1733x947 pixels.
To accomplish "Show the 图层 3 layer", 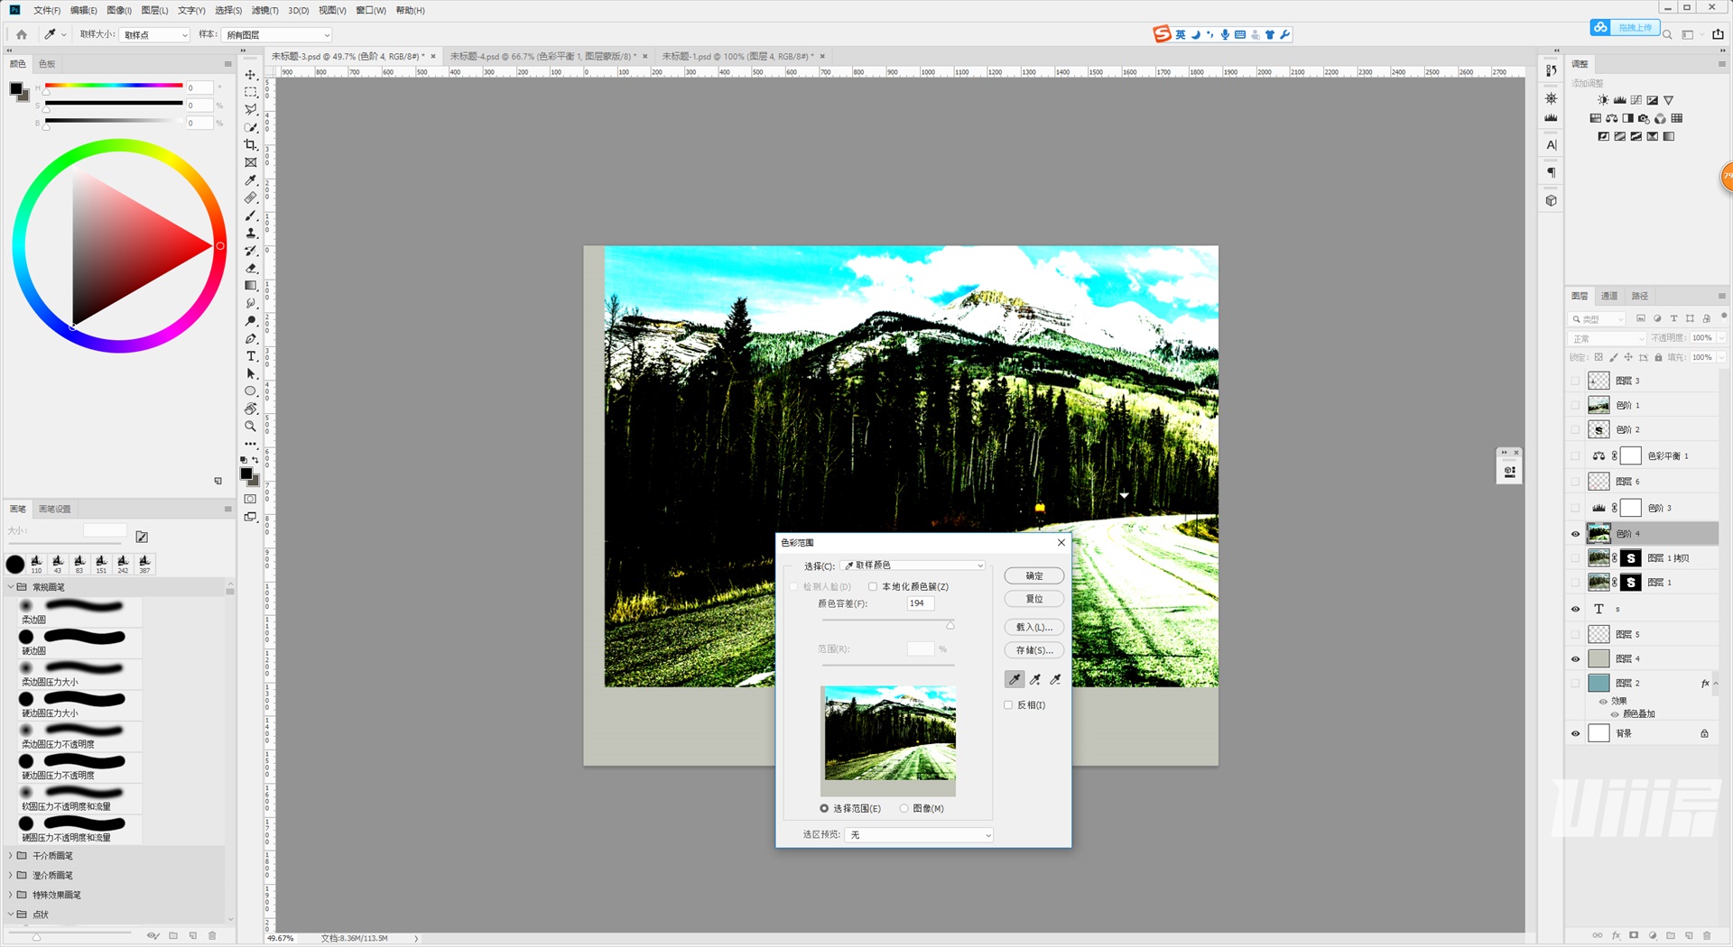I will 1576,381.
